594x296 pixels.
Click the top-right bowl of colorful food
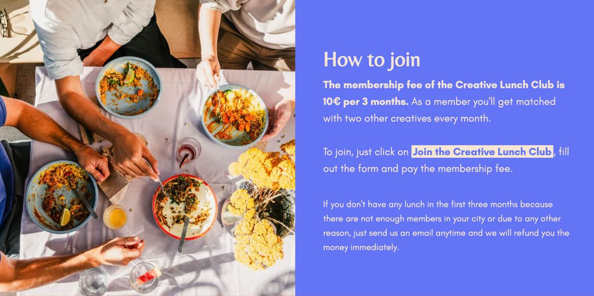click(234, 115)
